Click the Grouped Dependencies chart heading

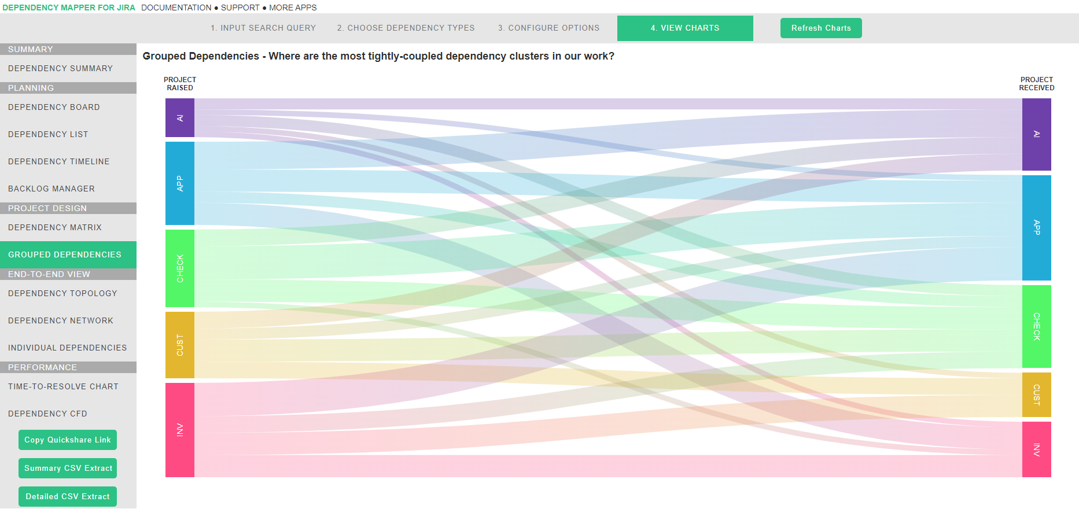378,56
